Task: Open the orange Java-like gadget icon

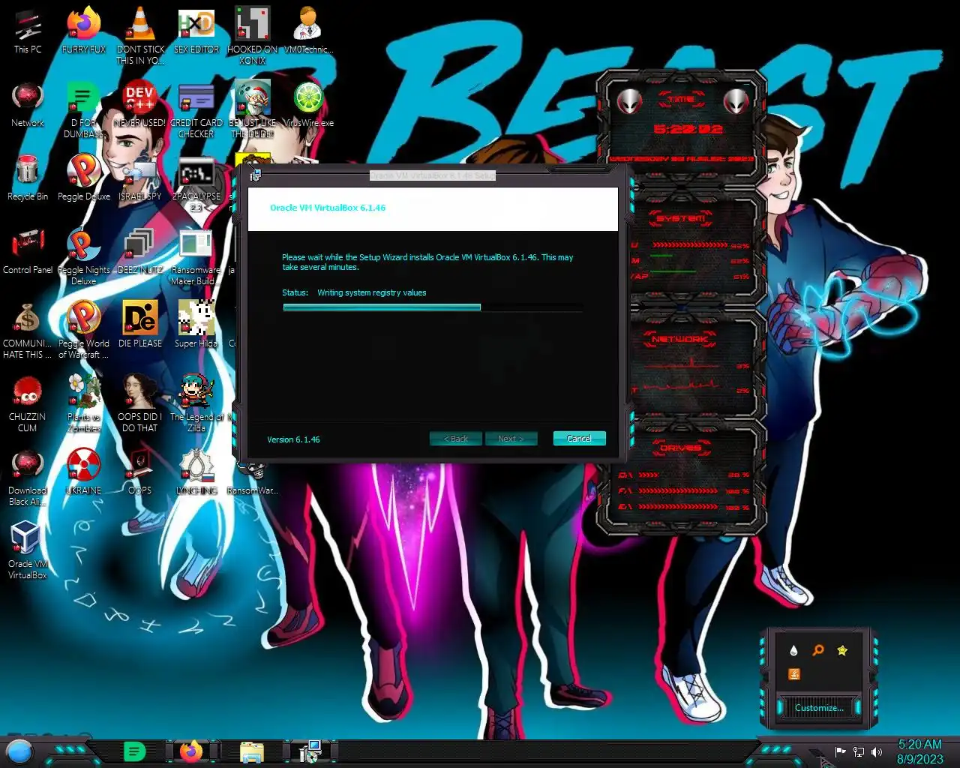Action: pos(793,674)
